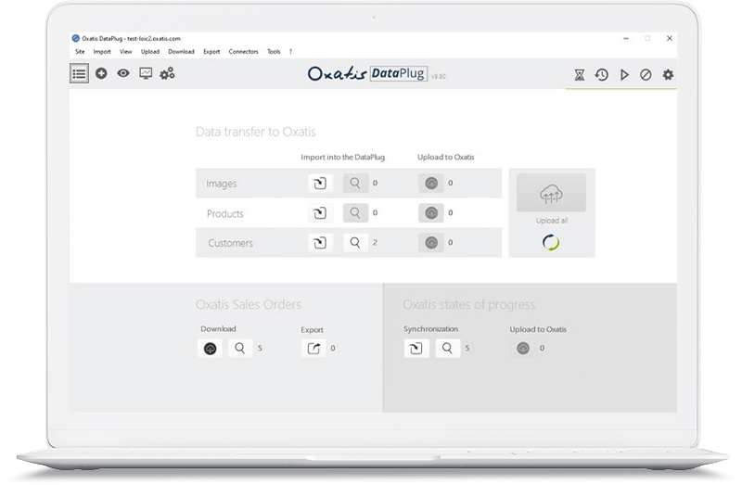Open the Import menu

tap(102, 52)
